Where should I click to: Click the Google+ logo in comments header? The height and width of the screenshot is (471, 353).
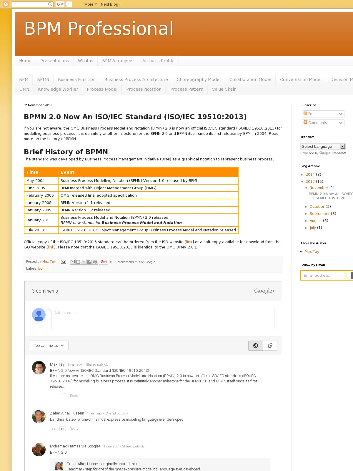tap(264, 291)
